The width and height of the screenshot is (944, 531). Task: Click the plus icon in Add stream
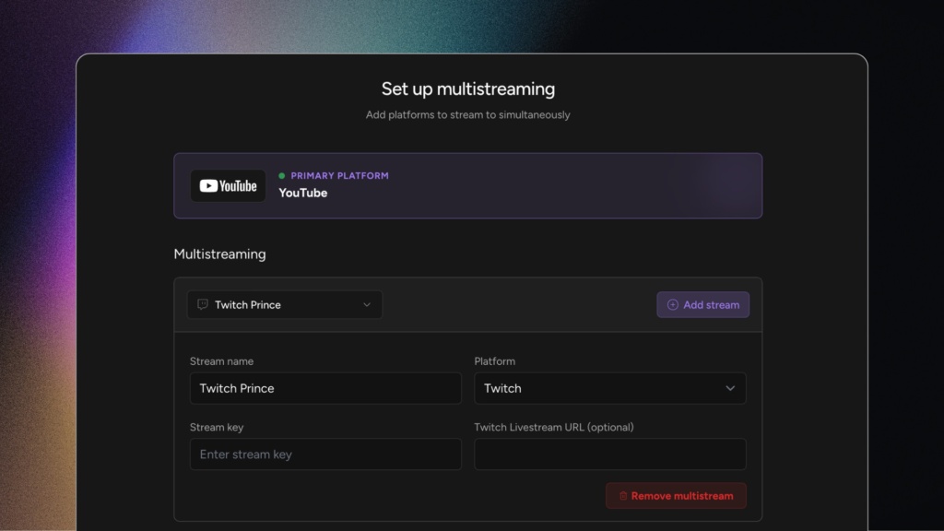coord(672,304)
